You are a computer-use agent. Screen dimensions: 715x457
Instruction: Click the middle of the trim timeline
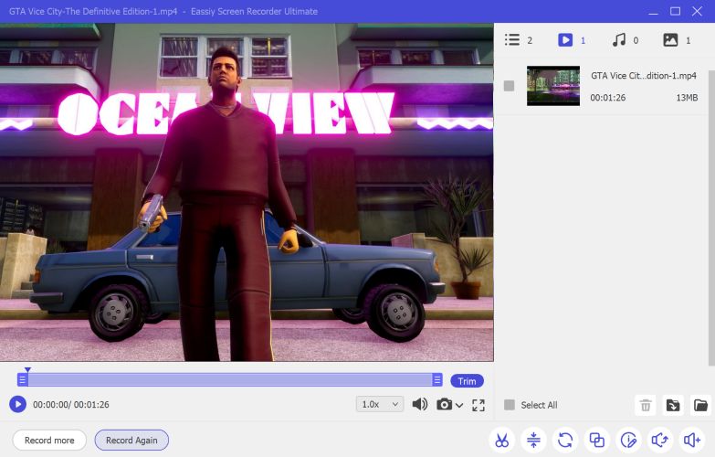tap(230, 379)
